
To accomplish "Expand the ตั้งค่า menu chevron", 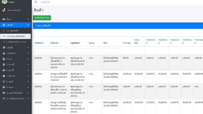I will (28, 19).
